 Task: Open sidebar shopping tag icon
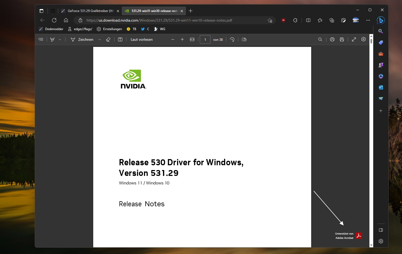(x=381, y=43)
